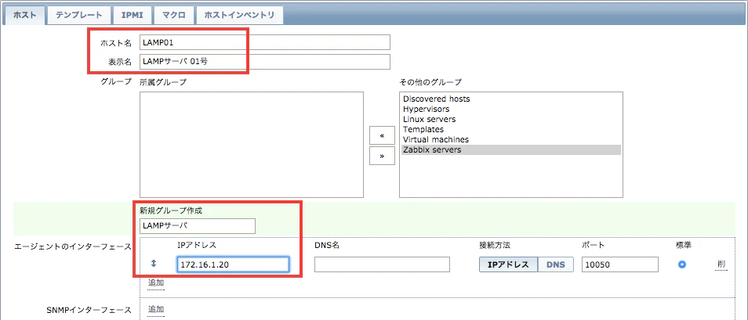The height and width of the screenshot is (320, 748).
Task: Select the highlighted Zabbix servers group
Action: point(511,149)
